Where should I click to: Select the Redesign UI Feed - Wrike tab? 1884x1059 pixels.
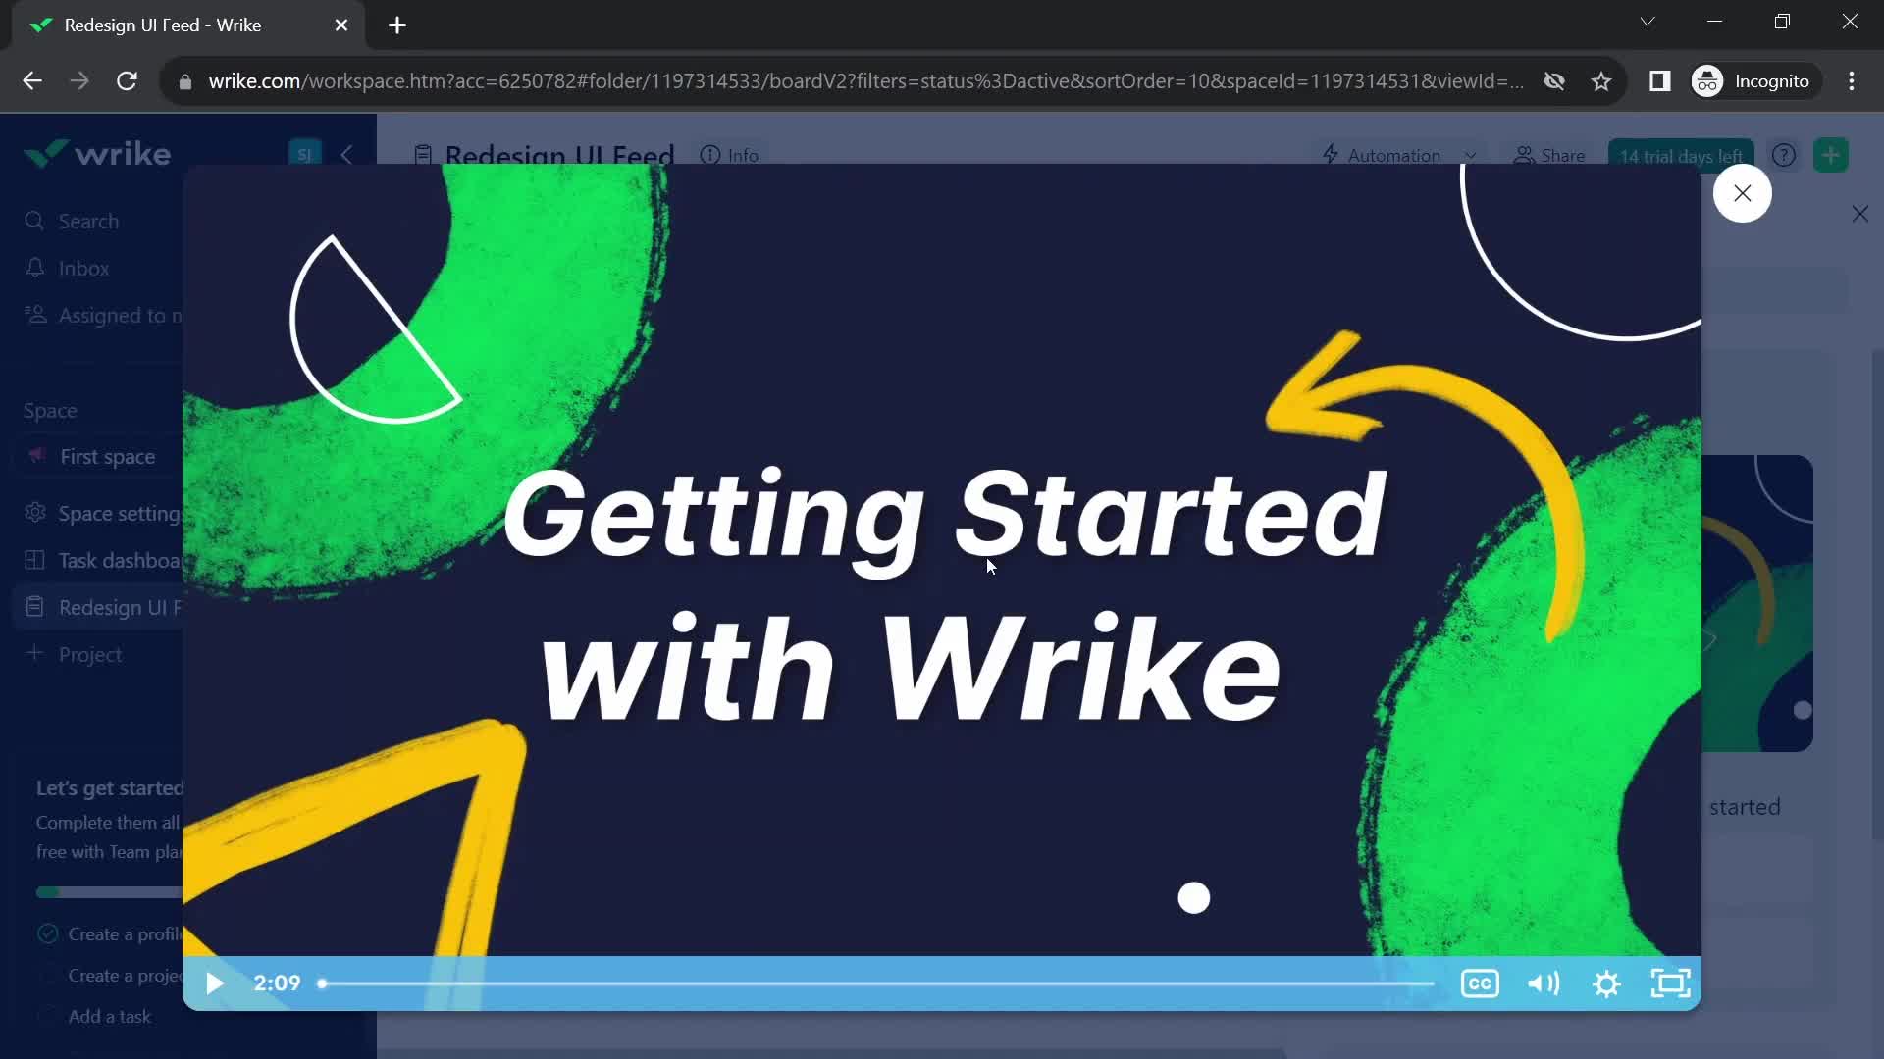point(186,25)
